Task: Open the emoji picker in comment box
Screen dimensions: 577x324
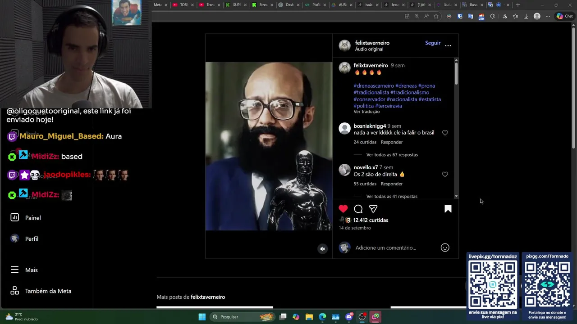Action: (x=445, y=247)
